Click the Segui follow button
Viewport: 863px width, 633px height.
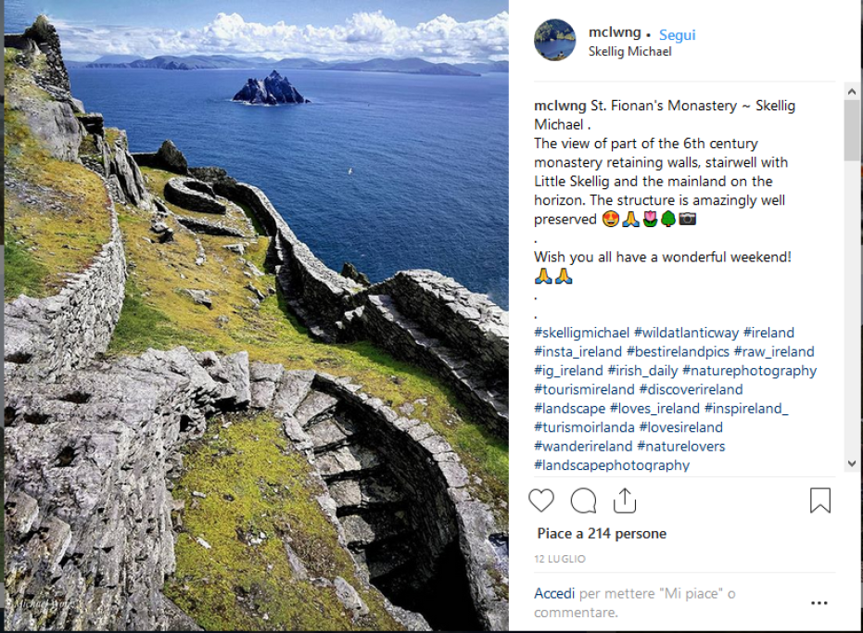pyautogui.click(x=677, y=35)
